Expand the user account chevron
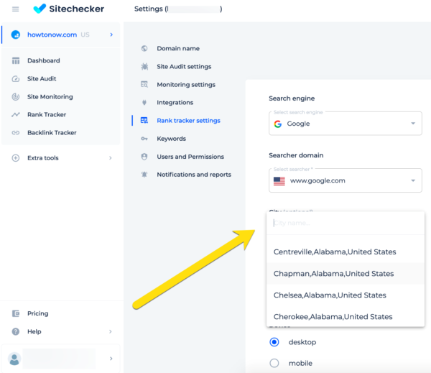 (111, 359)
